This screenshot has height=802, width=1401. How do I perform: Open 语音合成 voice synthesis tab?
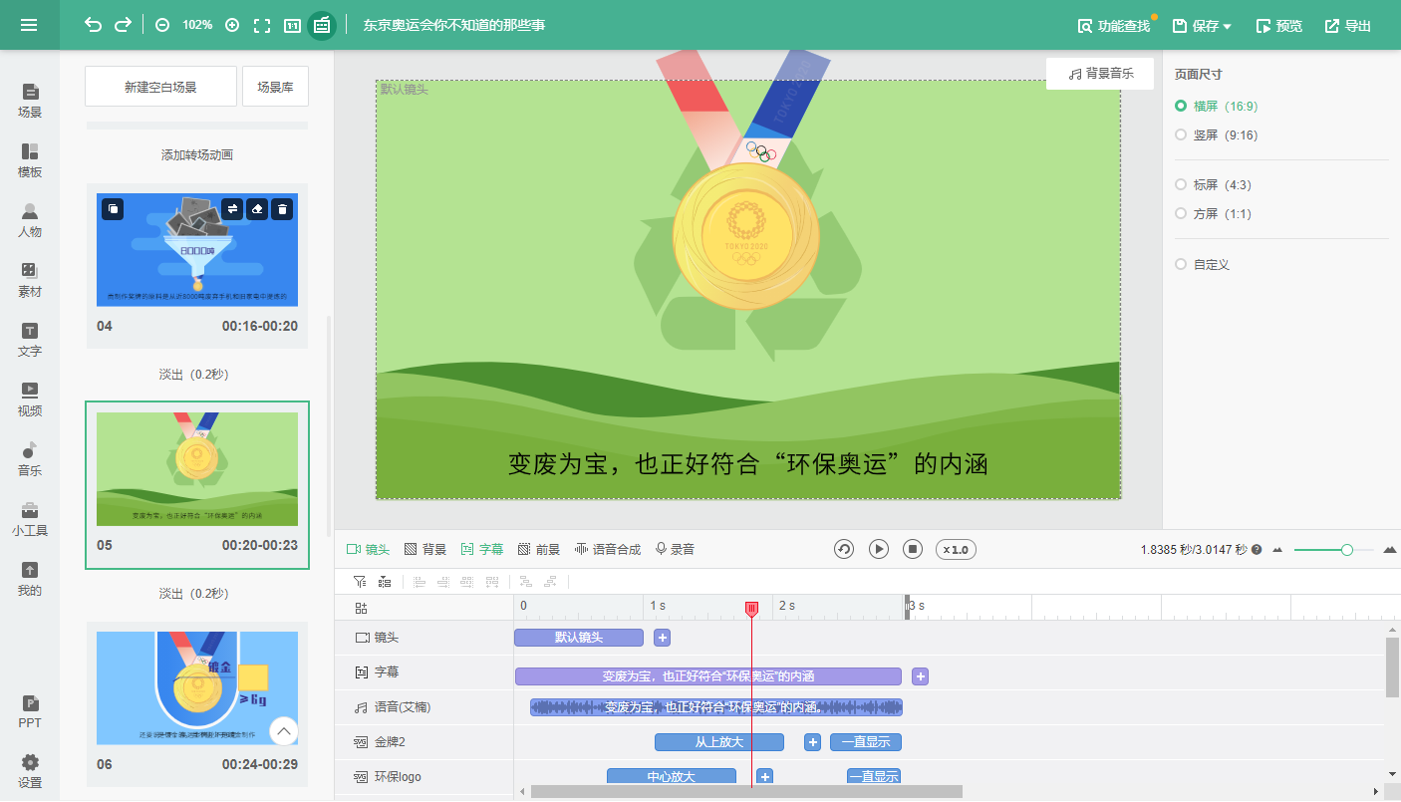tap(608, 549)
